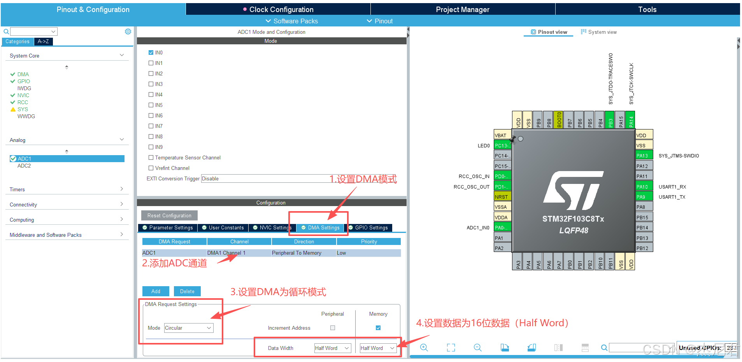Open the GPIO Settings tab
The height and width of the screenshot is (362, 742).
(368, 227)
